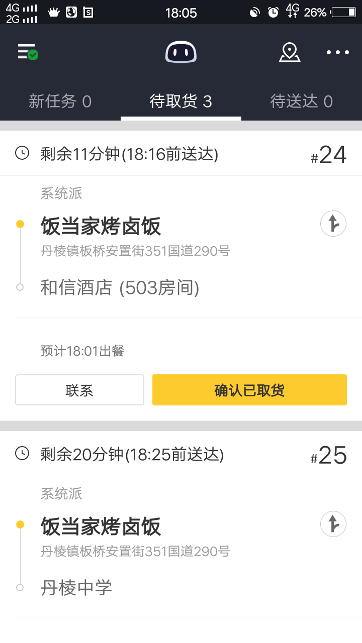The height and width of the screenshot is (643, 362).
Task: Tap the clock icon on order #25
Action: [x=22, y=454]
